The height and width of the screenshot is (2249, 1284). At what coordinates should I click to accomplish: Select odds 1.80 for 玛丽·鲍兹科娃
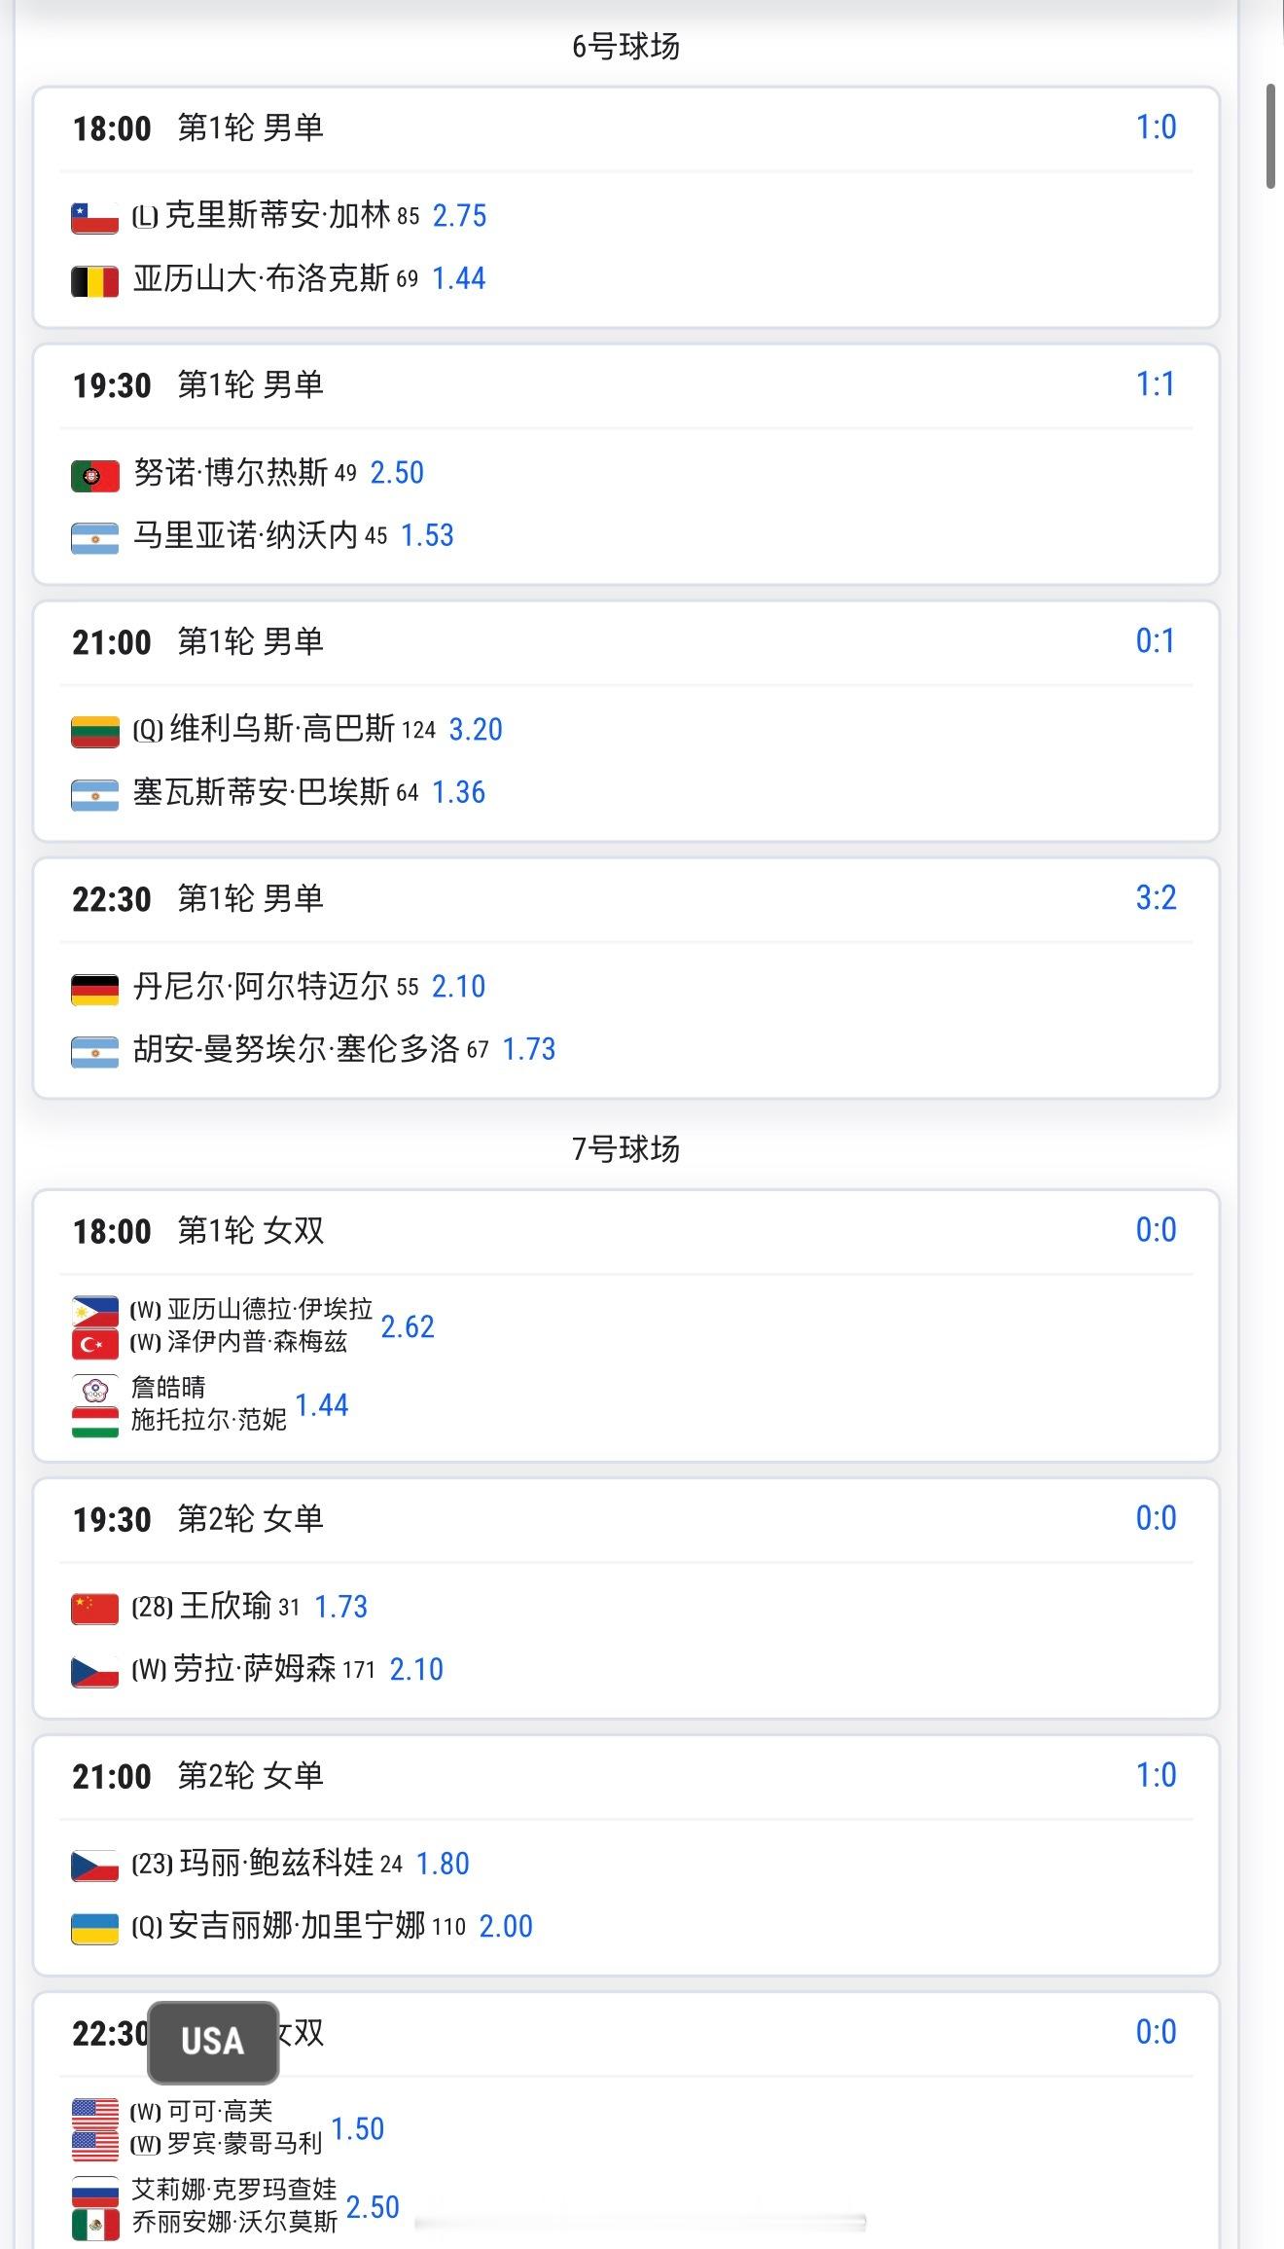[x=443, y=1864]
